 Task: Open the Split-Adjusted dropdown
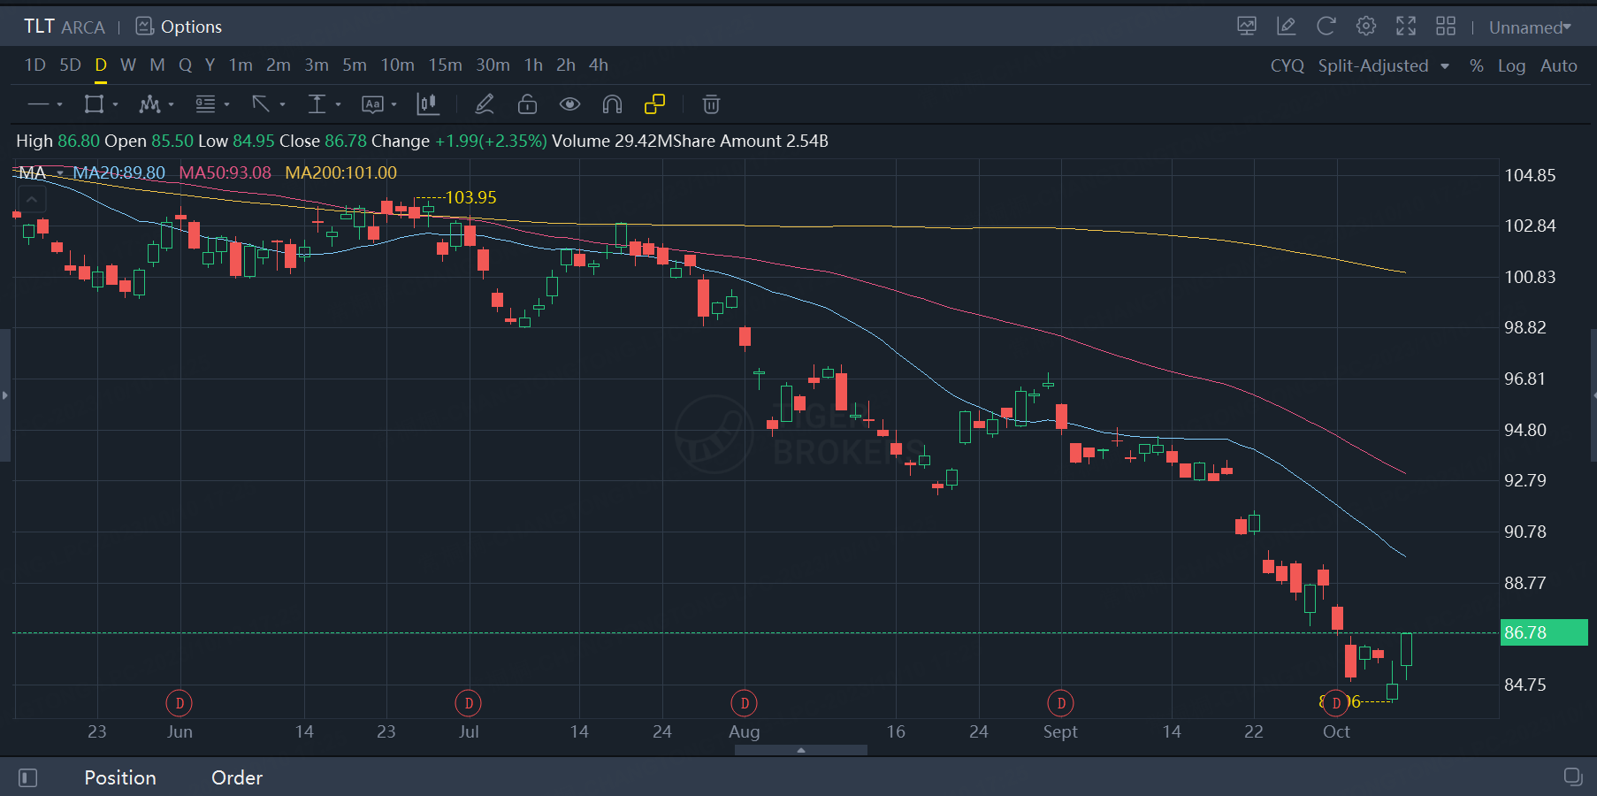click(x=1383, y=66)
